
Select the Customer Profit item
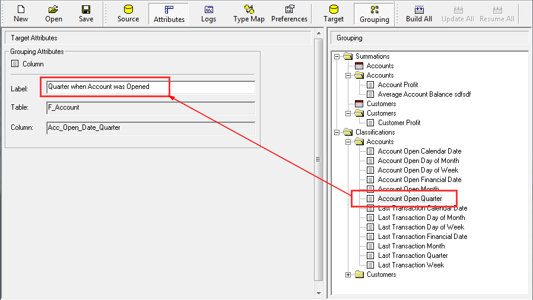pos(399,123)
